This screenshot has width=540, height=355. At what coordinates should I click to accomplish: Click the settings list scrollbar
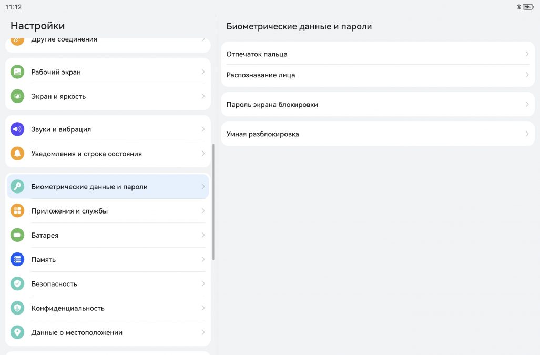(213, 202)
